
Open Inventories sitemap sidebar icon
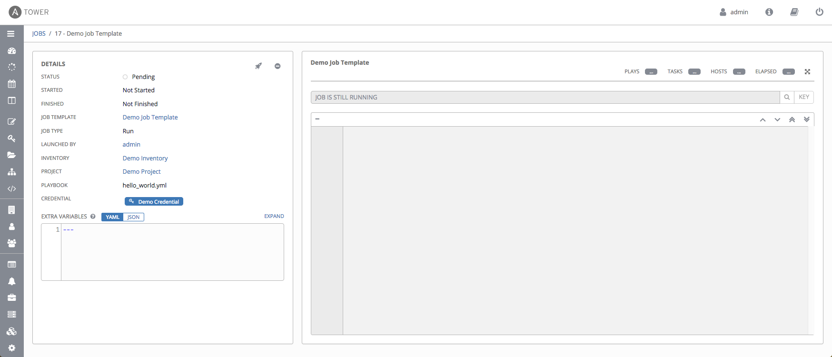click(x=12, y=172)
